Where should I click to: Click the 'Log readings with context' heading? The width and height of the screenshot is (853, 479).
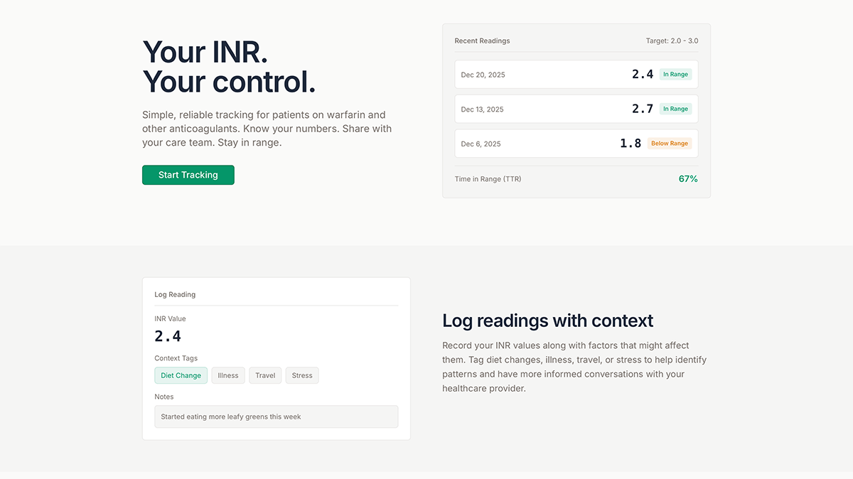547,321
